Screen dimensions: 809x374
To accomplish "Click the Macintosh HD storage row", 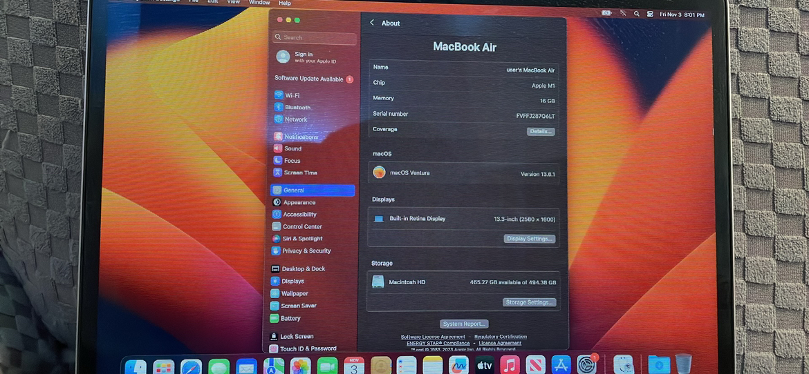I will pyautogui.click(x=463, y=282).
